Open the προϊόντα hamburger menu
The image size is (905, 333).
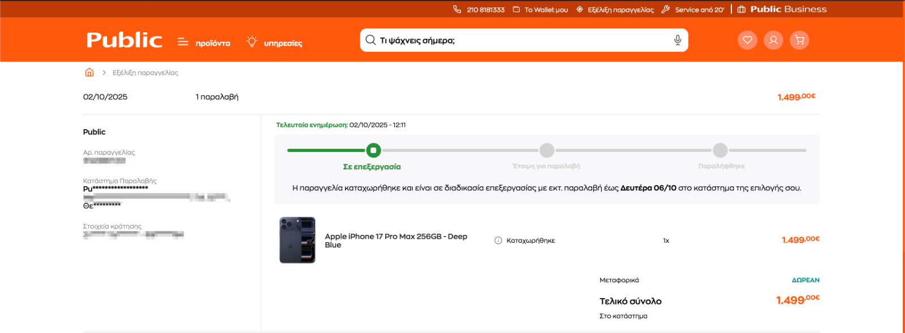tap(183, 42)
